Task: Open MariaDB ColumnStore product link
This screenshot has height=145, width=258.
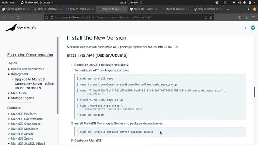Action: coord(27,119)
